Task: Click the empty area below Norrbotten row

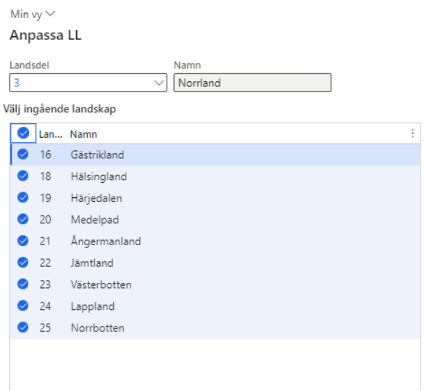Action: pyautogui.click(x=215, y=364)
